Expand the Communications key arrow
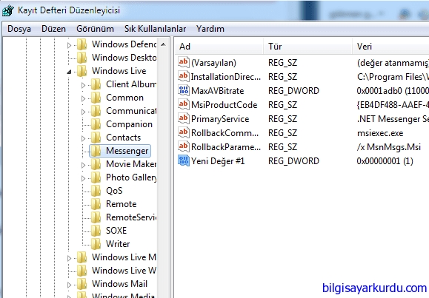 click(x=84, y=112)
